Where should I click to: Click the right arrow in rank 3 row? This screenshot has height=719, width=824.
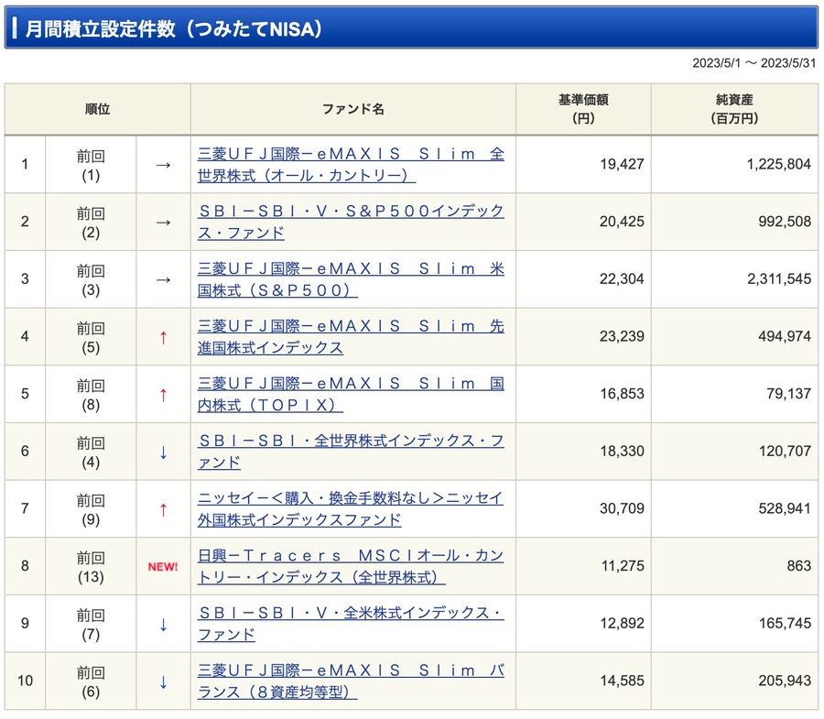tap(163, 279)
